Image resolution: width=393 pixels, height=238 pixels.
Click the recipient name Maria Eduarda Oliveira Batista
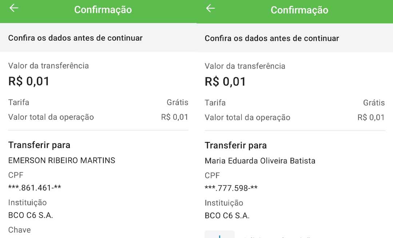261,161
